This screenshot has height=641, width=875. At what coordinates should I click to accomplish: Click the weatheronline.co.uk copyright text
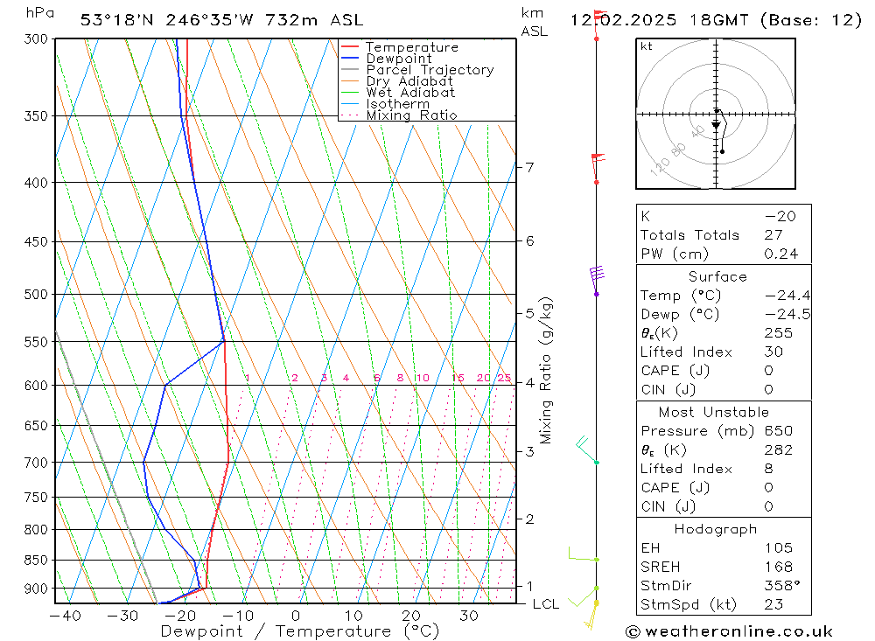tap(730, 631)
